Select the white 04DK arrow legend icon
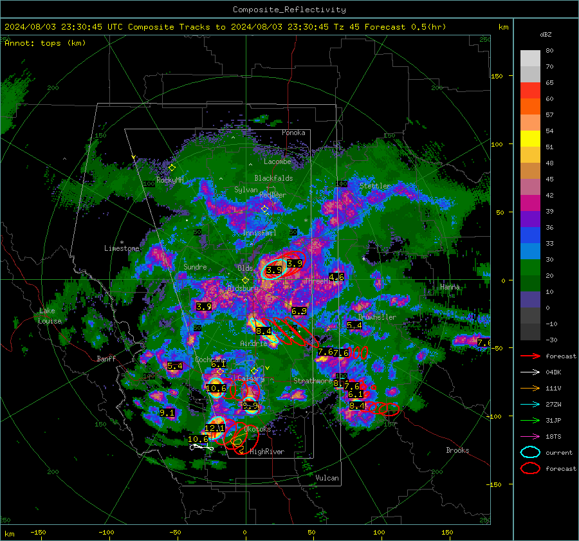The height and width of the screenshot is (541, 579). 530,372
